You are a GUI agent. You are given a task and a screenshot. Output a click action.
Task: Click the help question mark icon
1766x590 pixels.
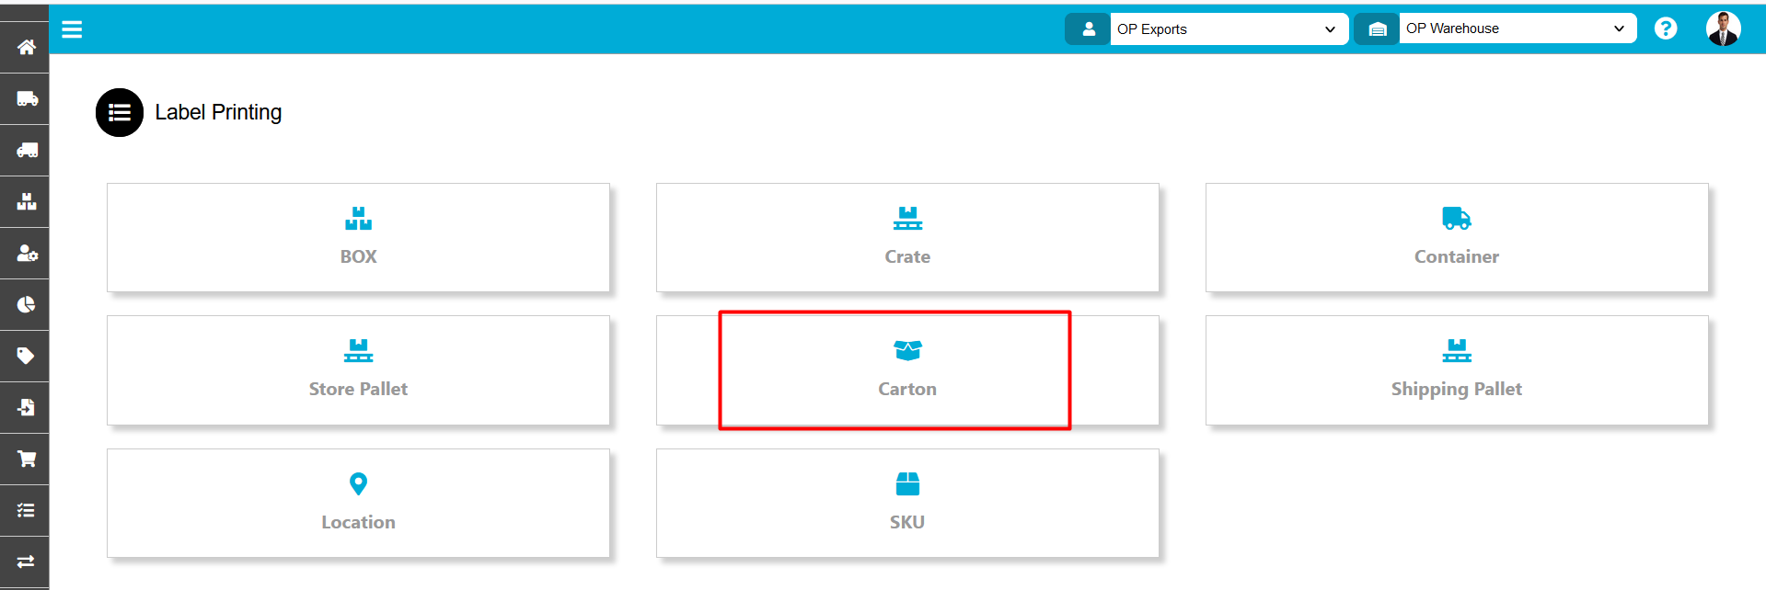click(1665, 28)
